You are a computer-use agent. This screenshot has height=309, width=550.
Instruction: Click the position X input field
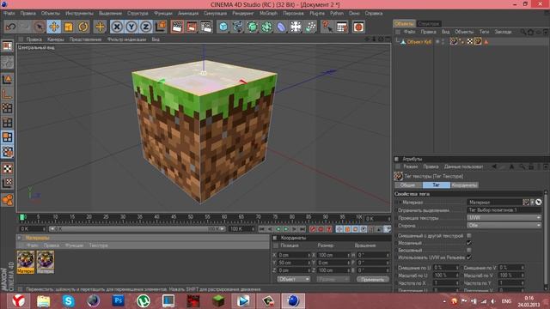[293, 255]
